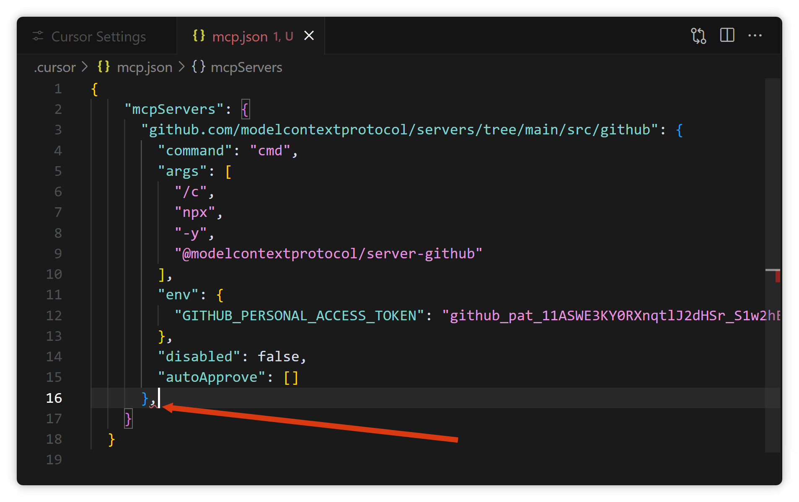Click the "disabled" false value
The image size is (799, 502).
(278, 356)
